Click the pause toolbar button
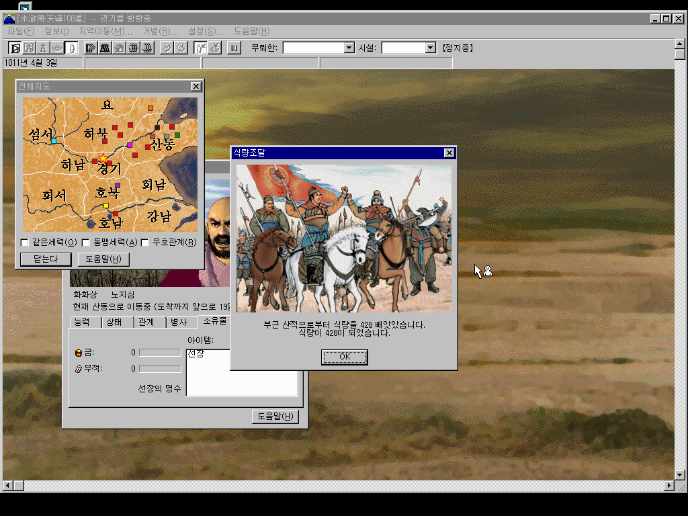This screenshot has height=516, width=688. click(x=234, y=48)
